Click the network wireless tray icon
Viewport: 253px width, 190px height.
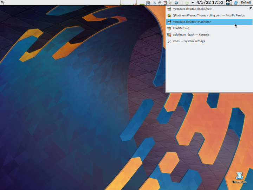(187, 3)
